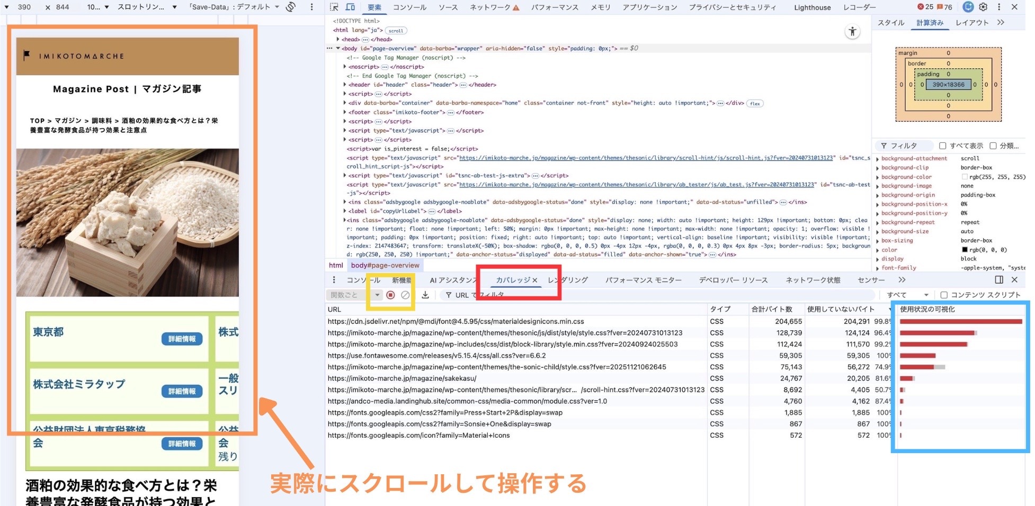This screenshot has width=1035, height=506.
Task: Click IMIKOTOMARCHE site logo
Action: (x=74, y=56)
